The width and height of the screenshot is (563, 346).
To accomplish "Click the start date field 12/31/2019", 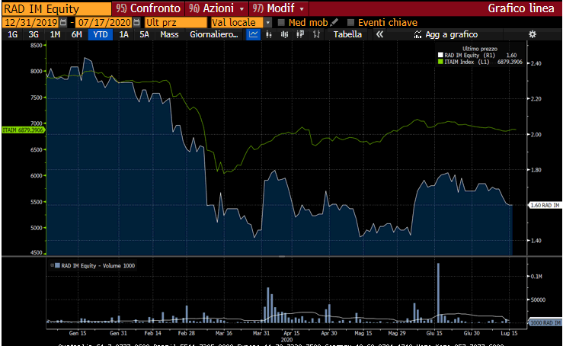I will click(31, 23).
